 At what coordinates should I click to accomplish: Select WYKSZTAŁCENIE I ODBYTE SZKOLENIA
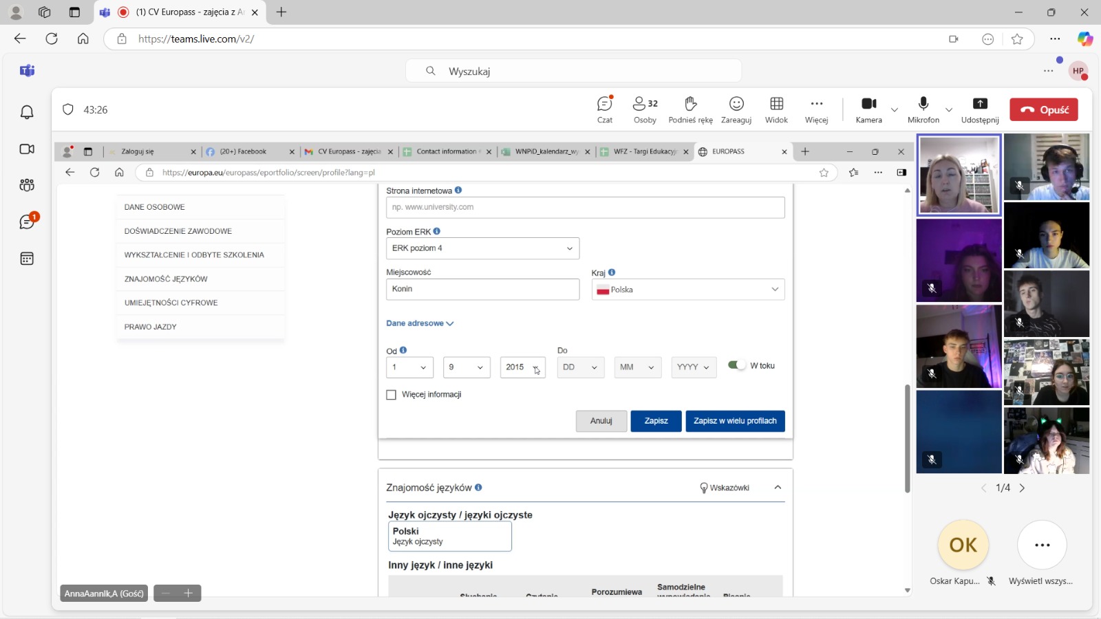pyautogui.click(x=201, y=255)
